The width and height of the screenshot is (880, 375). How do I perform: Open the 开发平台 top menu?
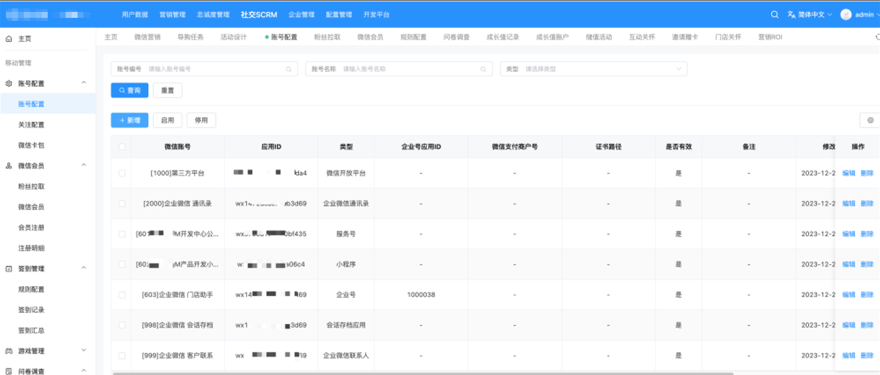(376, 14)
